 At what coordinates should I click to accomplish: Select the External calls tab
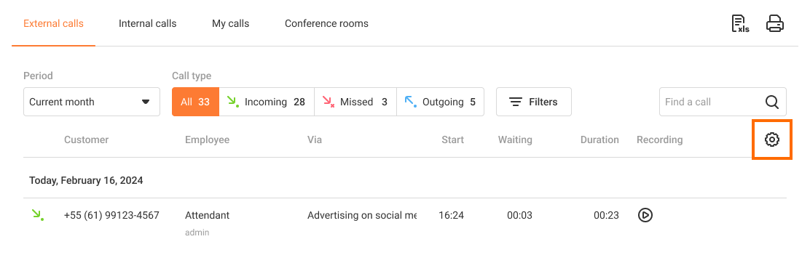click(x=53, y=24)
